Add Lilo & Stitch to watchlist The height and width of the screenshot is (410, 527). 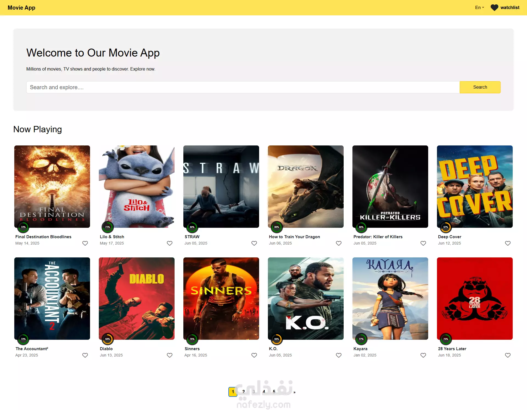170,243
